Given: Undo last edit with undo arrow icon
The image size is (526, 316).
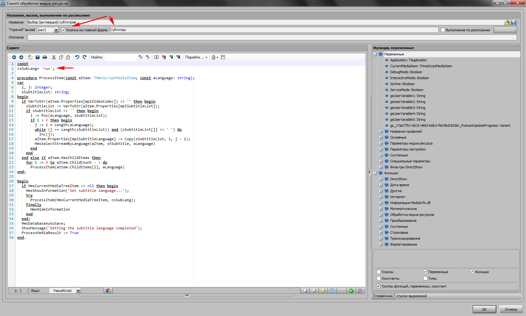Looking at the screenshot, I should click(77, 57).
